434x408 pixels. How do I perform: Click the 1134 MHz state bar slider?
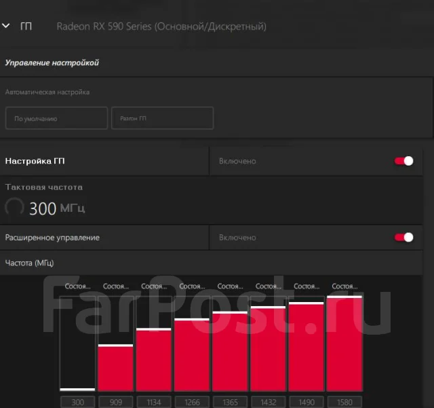(x=154, y=344)
